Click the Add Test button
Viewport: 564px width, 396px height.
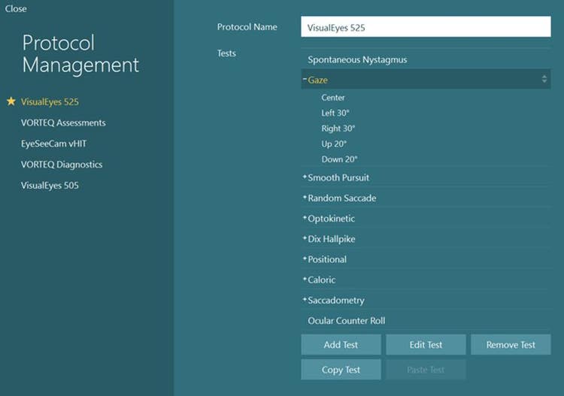[x=341, y=345]
